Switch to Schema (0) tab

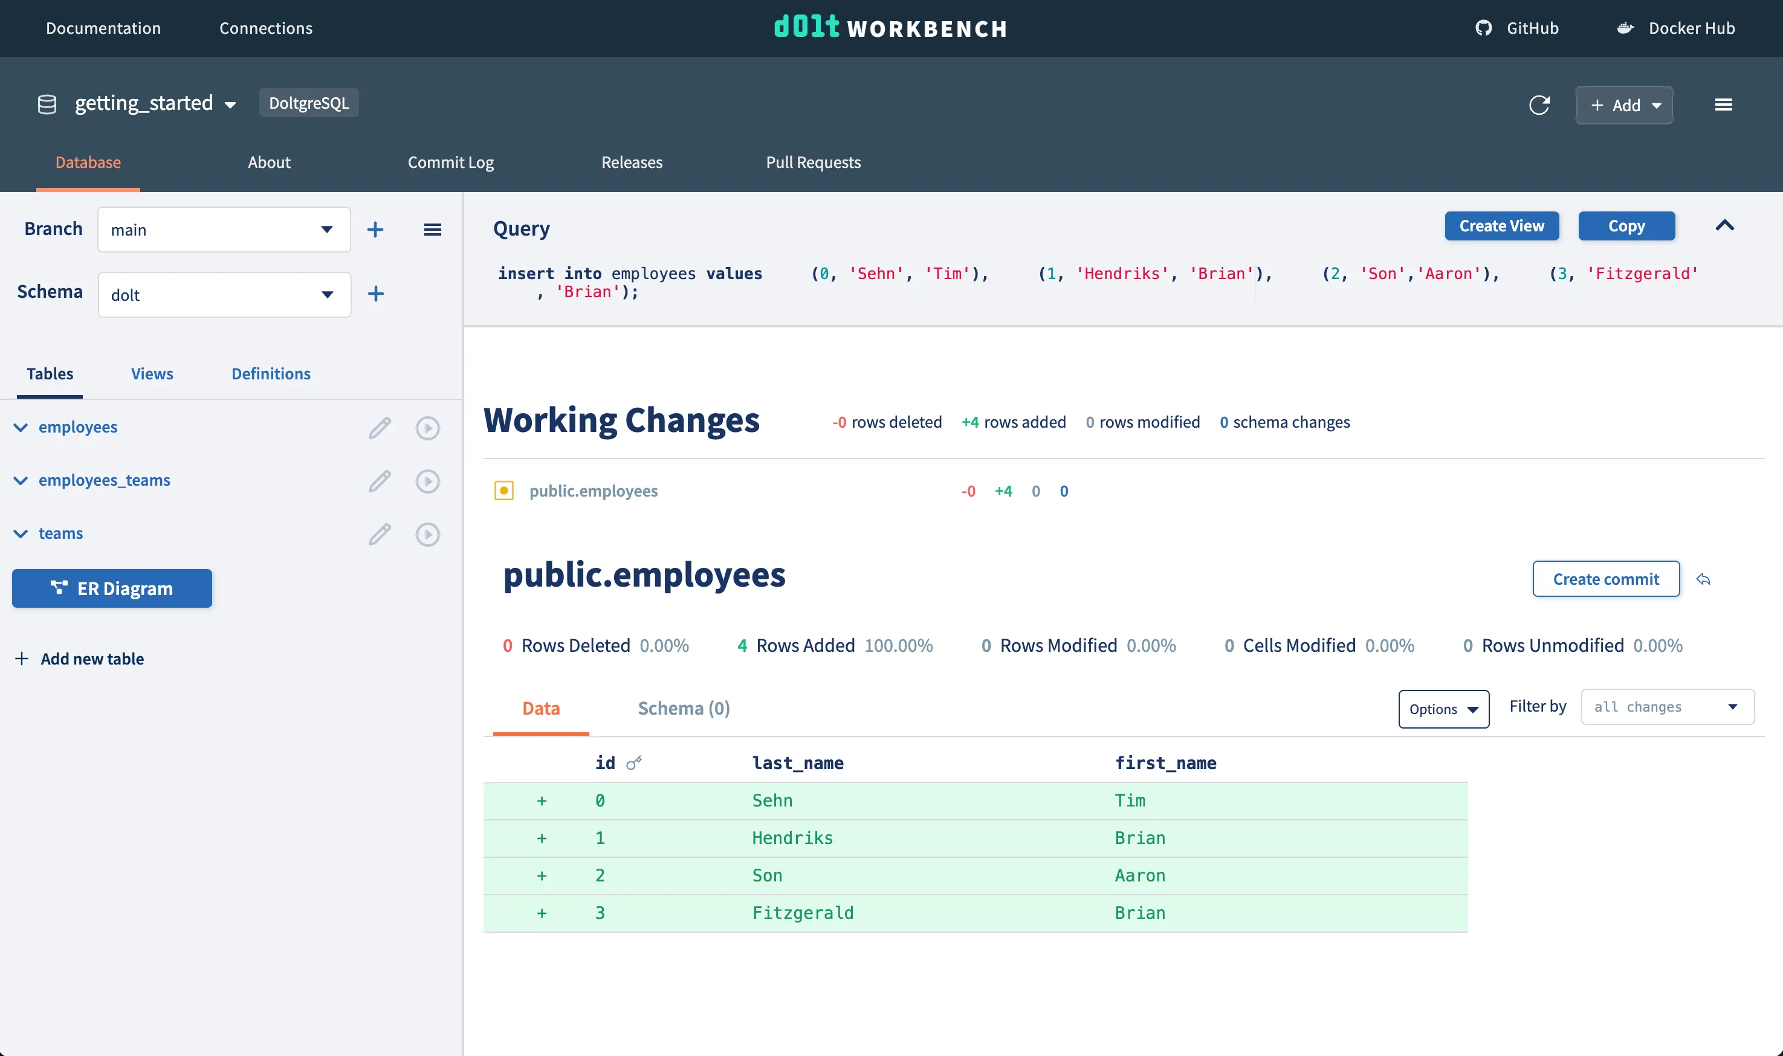[684, 708]
